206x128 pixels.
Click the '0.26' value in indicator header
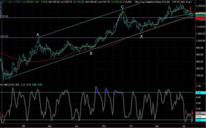[x=23, y=85]
